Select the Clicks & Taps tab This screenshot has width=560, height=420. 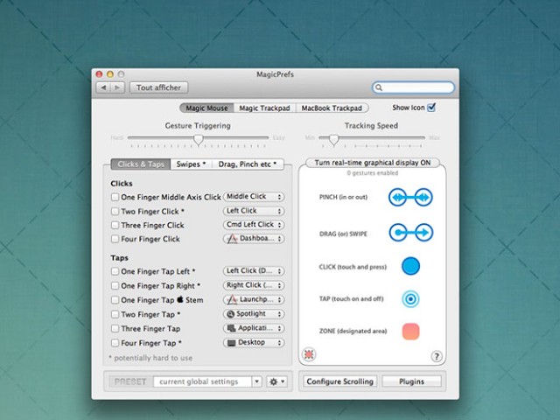141,164
